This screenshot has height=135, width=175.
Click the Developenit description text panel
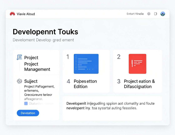click(113, 109)
